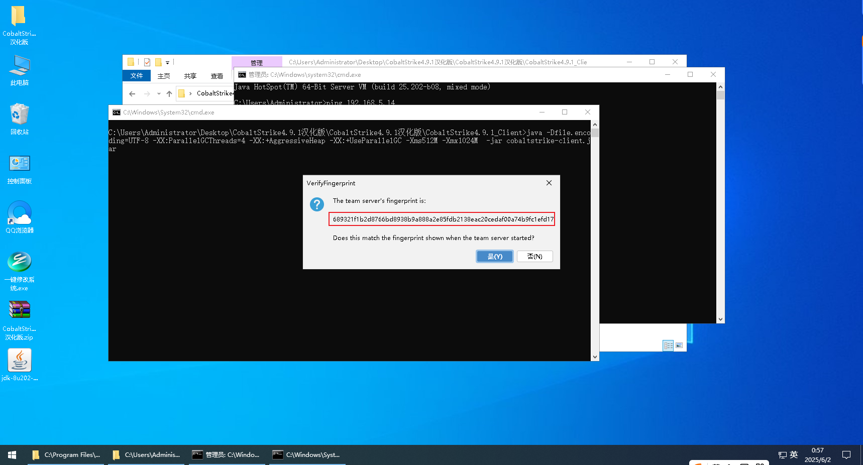The image size is (863, 465).
Task: Expand the quick access toolbar customize dropdown
Action: (x=168, y=62)
